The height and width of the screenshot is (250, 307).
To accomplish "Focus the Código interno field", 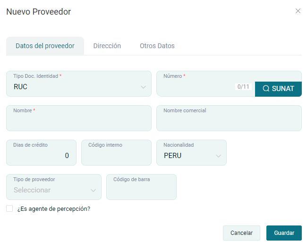I will point(116,156).
